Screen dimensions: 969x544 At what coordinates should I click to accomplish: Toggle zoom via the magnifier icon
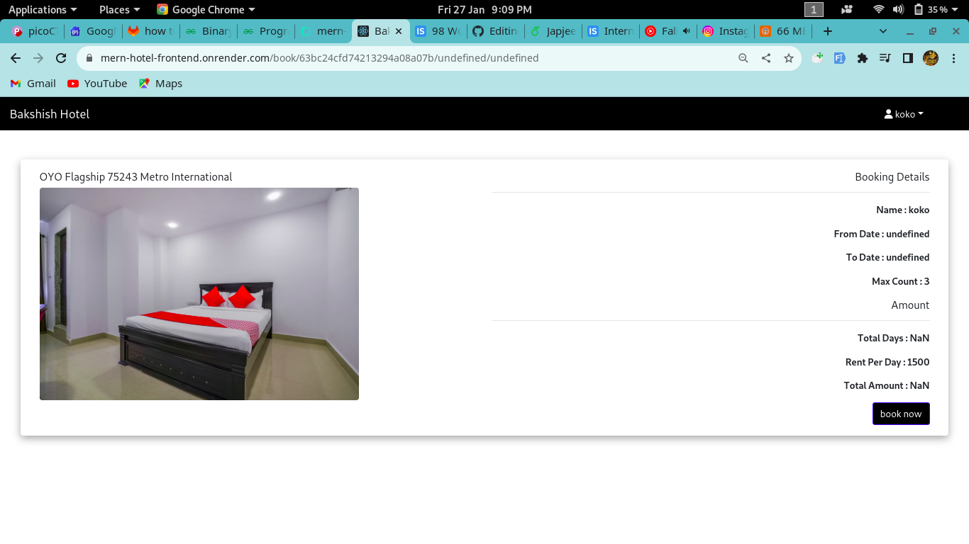click(743, 58)
